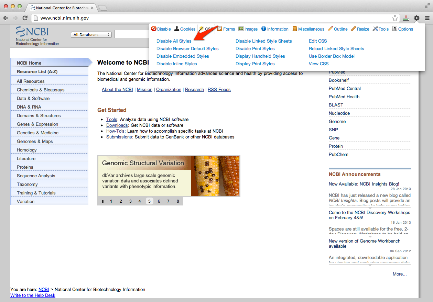Open the Disable menu in Web Developer toolbar
Screen dimensions: 433x302
tap(161, 29)
